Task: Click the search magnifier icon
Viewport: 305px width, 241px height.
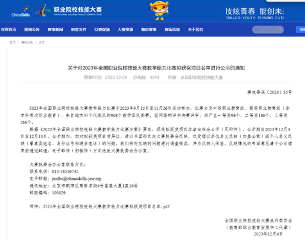Action: [280, 29]
